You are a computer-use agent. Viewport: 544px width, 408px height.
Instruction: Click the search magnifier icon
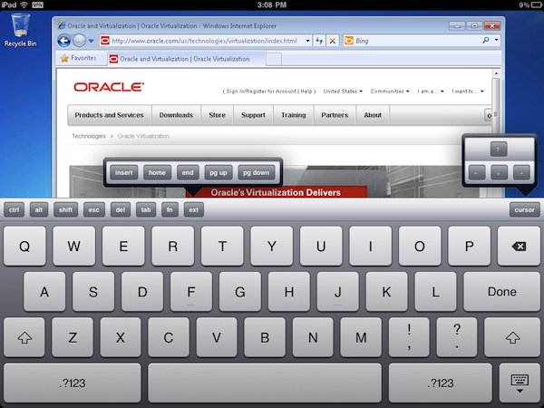click(x=486, y=41)
